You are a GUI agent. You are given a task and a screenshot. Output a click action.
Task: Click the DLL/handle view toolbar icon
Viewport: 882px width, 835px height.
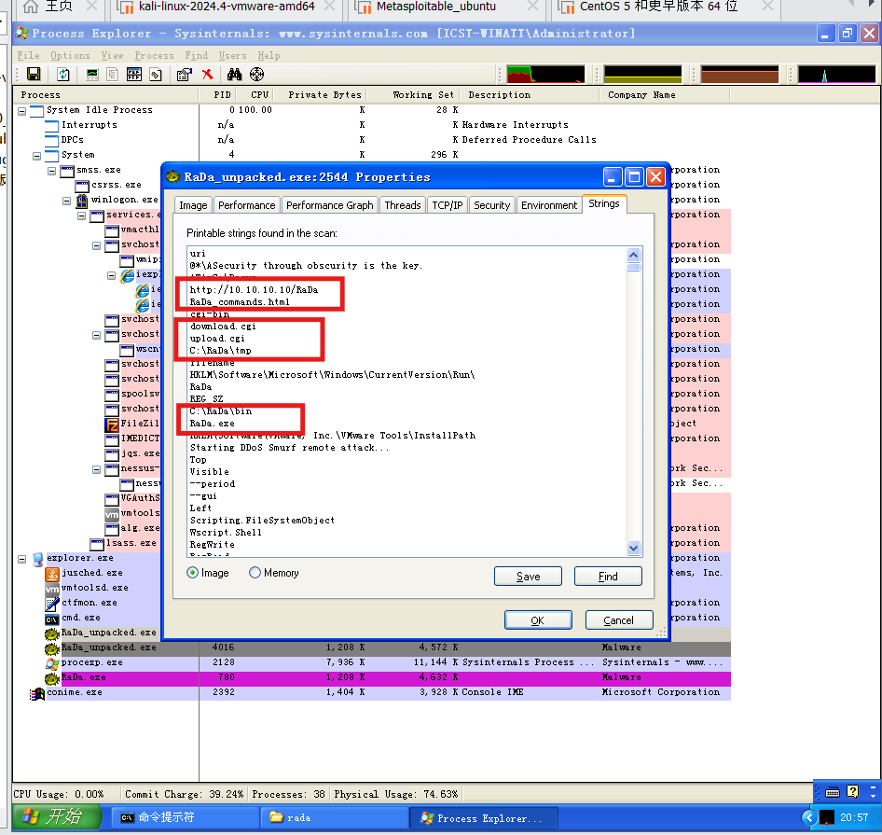(156, 75)
